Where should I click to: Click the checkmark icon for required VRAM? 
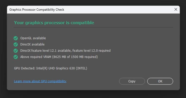click(x=16, y=57)
